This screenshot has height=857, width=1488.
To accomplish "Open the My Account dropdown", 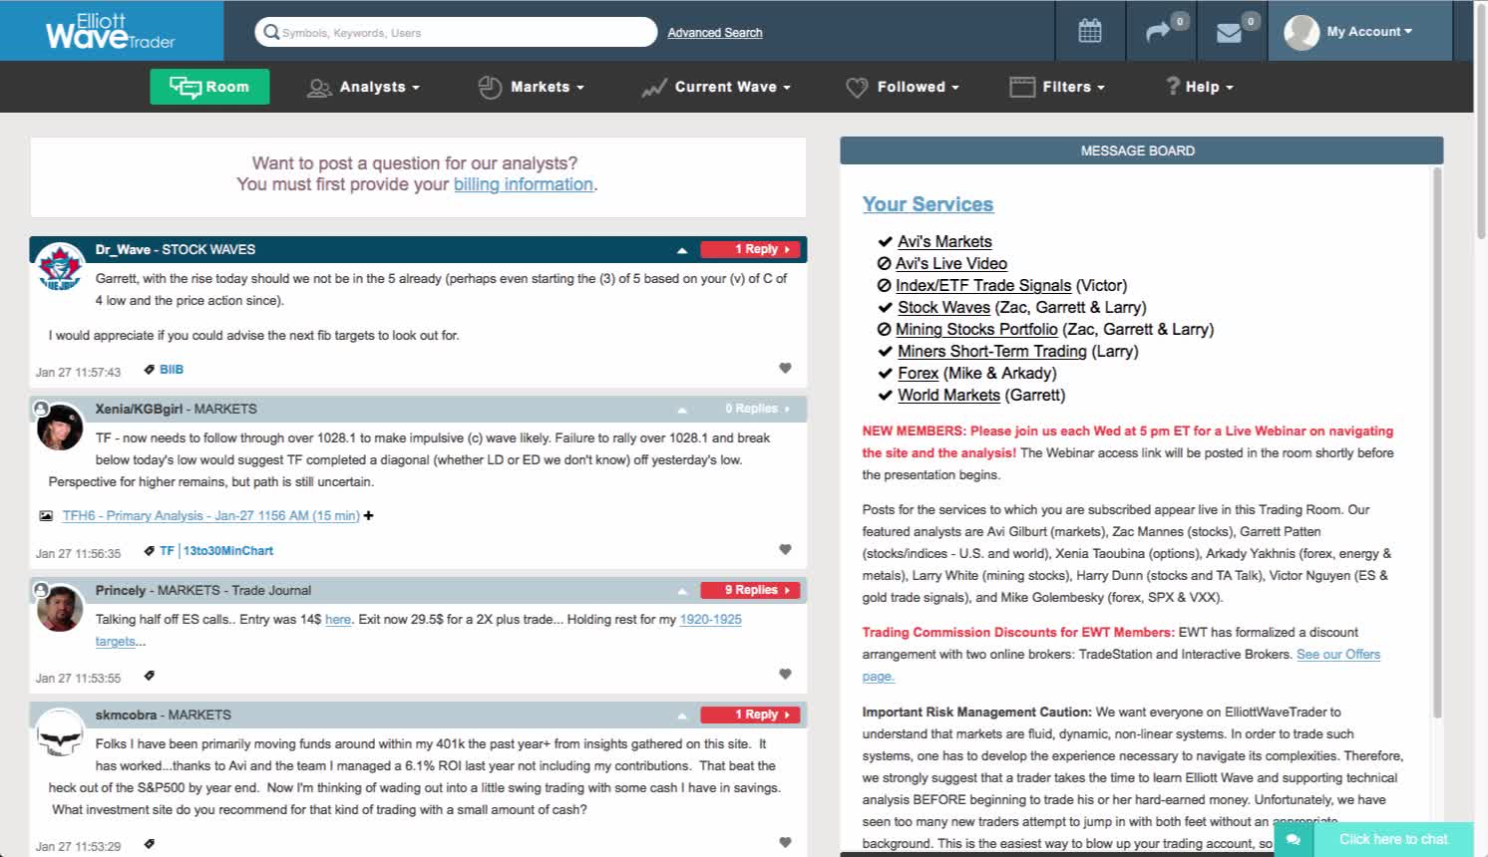I will [1369, 32].
